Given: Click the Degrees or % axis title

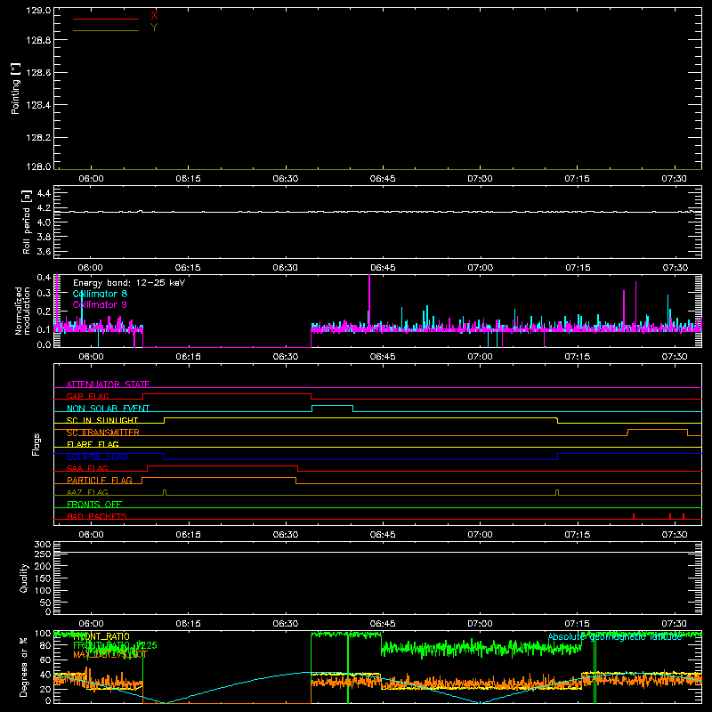Looking at the screenshot, I should click(x=24, y=667).
